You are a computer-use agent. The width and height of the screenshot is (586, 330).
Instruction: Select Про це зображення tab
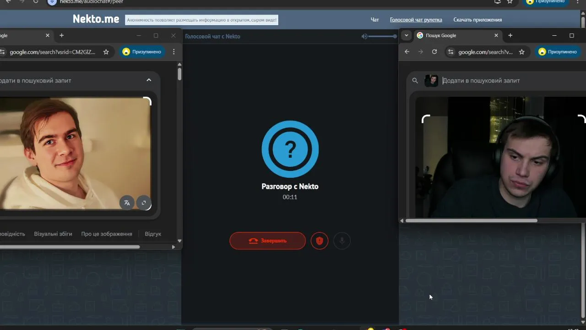pyautogui.click(x=107, y=234)
